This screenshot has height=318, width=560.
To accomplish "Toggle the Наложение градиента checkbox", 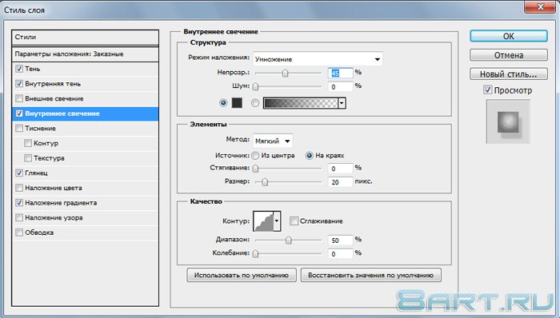I will coord(19,202).
